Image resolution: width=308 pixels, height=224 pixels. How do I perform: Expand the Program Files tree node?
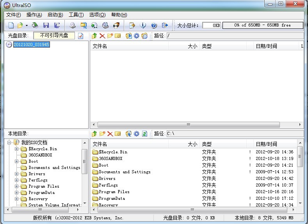click(17, 186)
